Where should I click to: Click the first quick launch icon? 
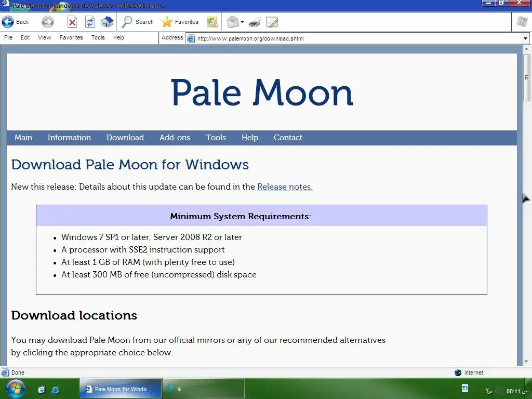42,390
